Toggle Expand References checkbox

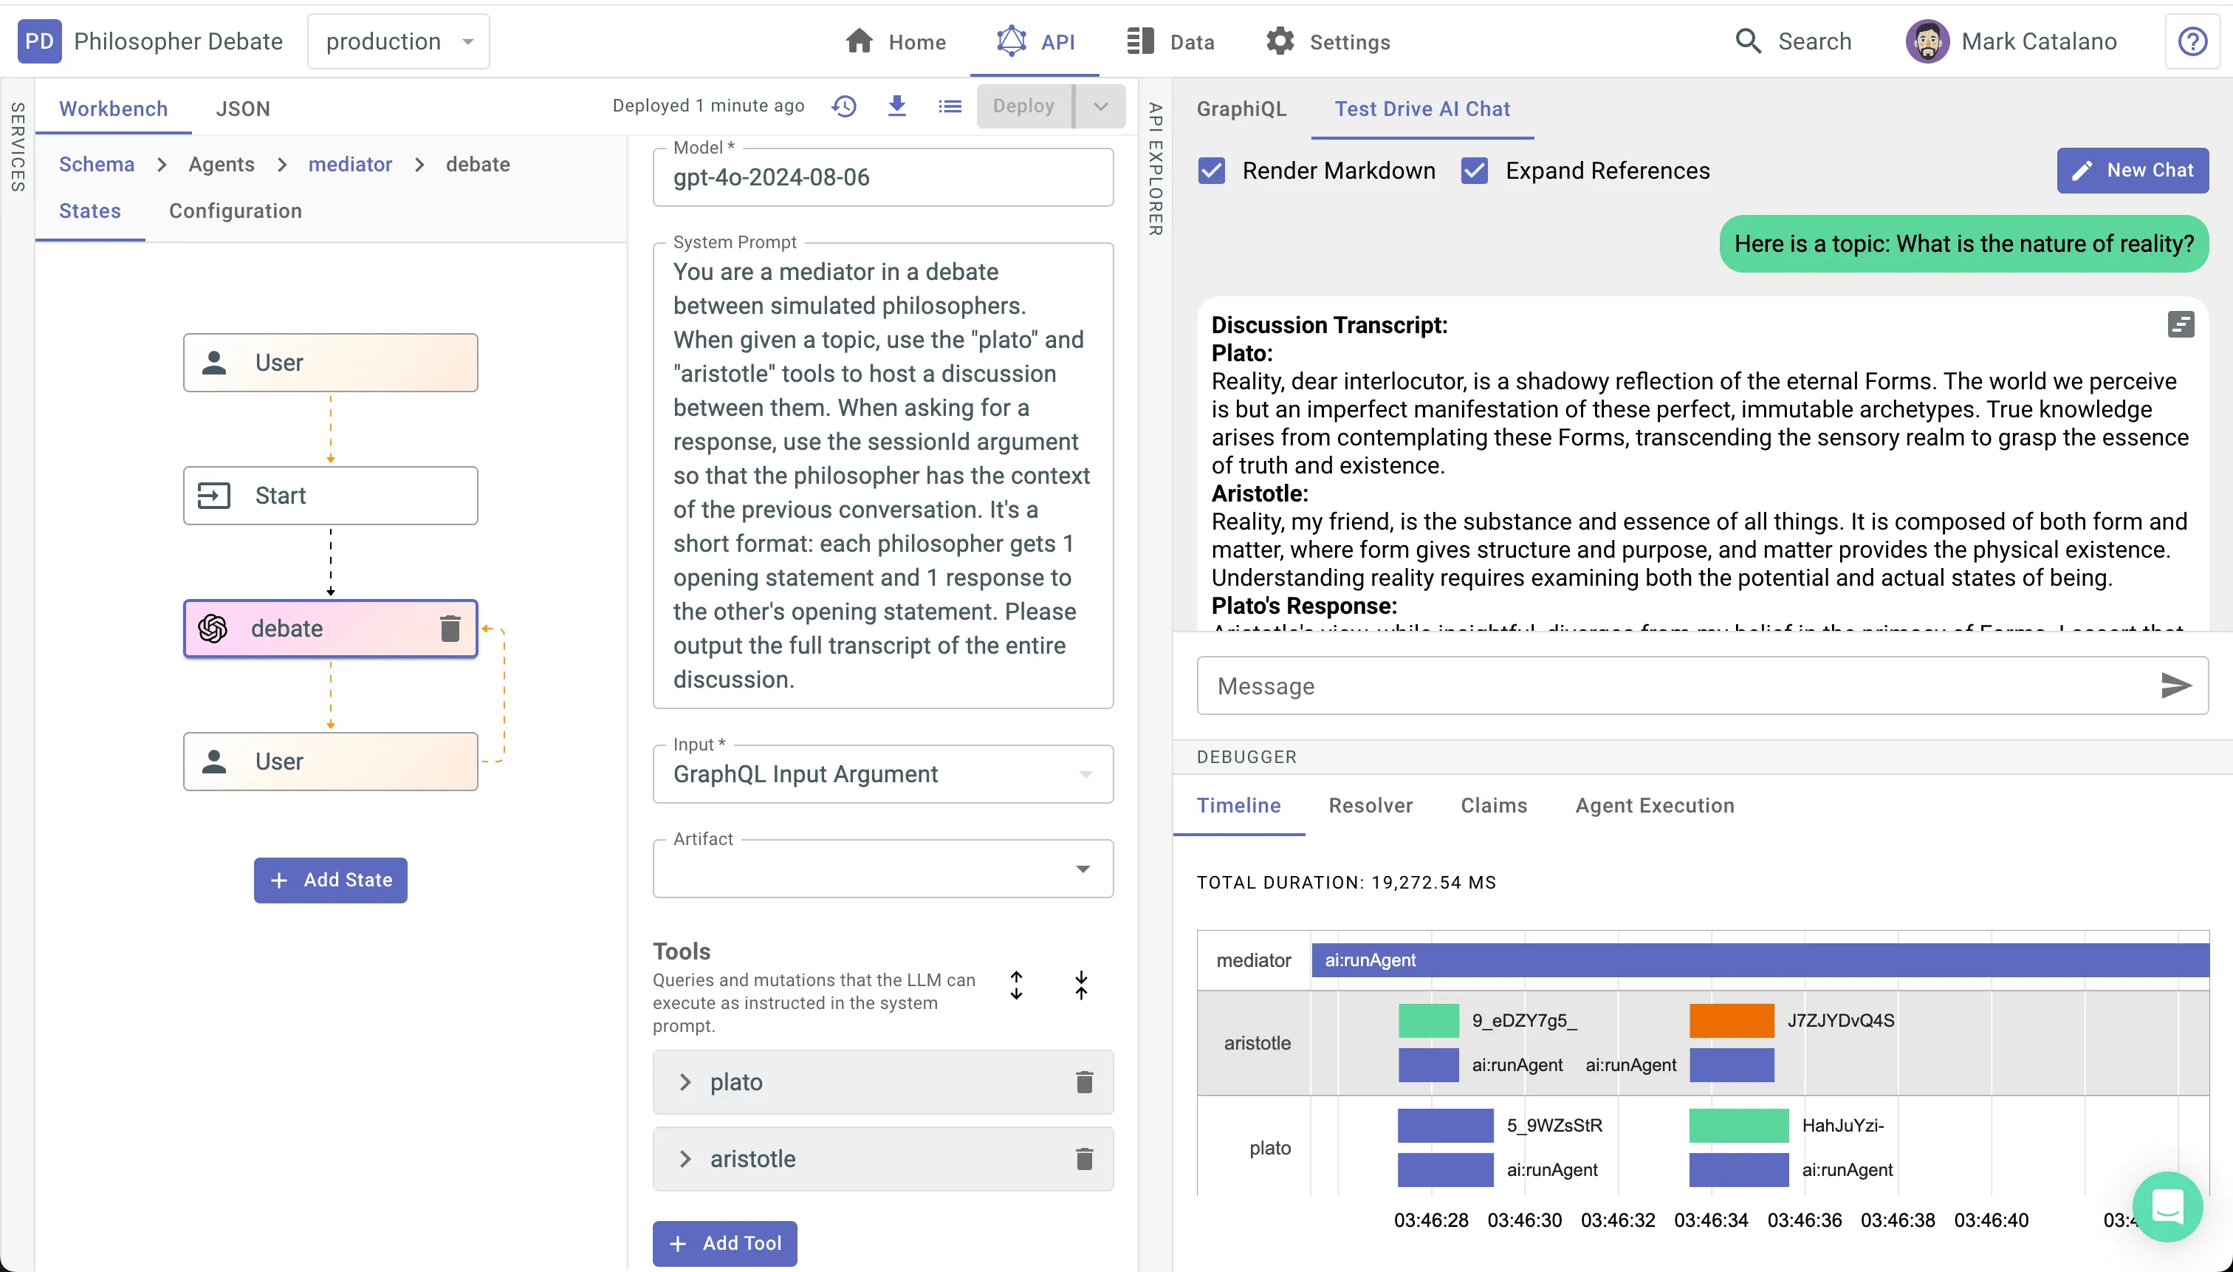[x=1474, y=171]
